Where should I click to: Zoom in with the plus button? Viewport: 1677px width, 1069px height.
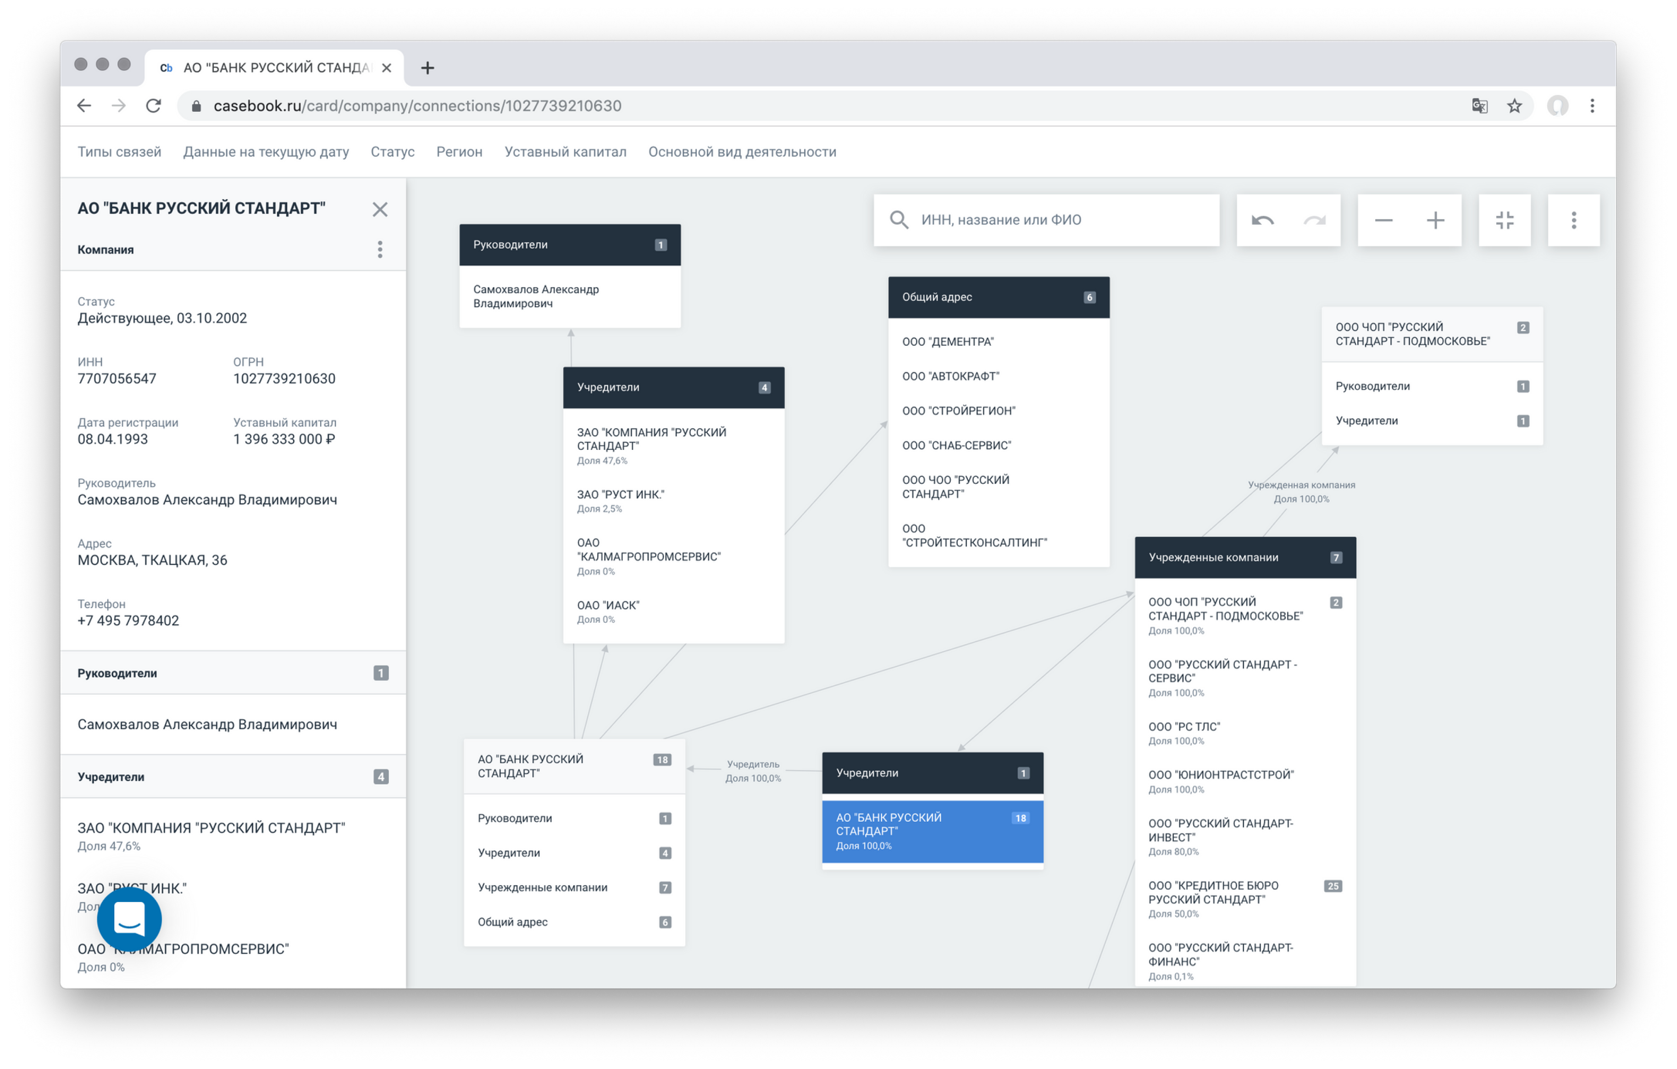point(1435,221)
